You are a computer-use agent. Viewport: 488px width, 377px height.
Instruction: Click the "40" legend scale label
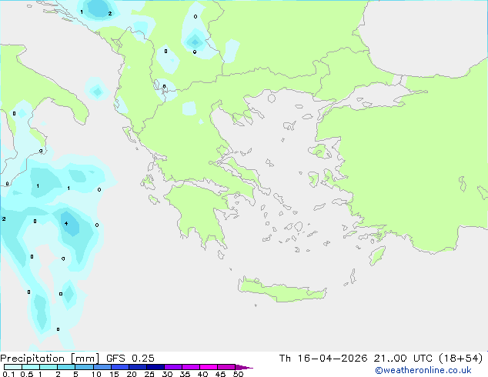202,374
